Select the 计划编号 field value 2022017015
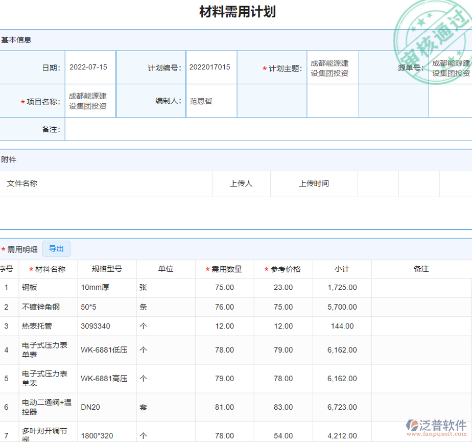The image size is (472, 442). click(211, 67)
